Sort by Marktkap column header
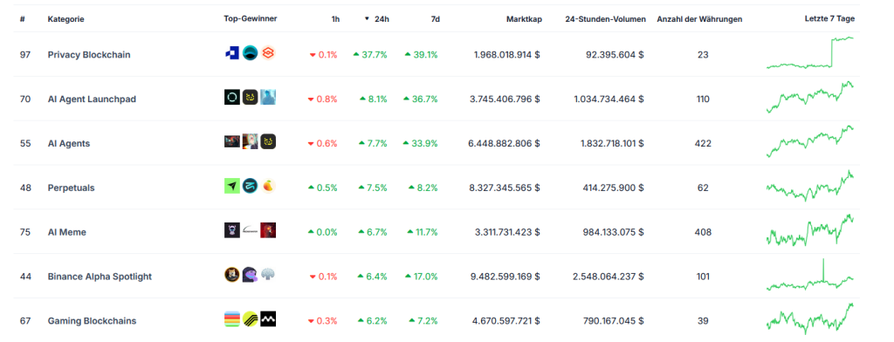Screen dimensions: 894x342 click(x=524, y=19)
